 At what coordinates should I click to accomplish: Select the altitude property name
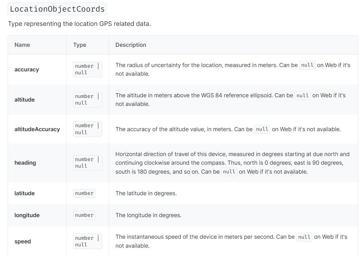25,100
